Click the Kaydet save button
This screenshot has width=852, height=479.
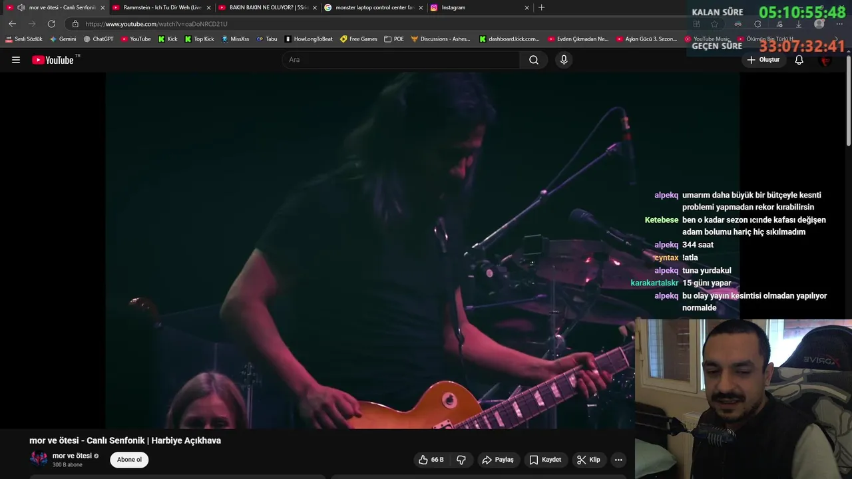tap(545, 460)
